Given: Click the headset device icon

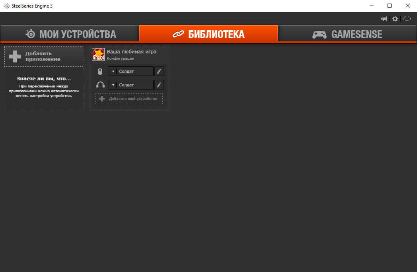Looking at the screenshot, I should pyautogui.click(x=100, y=85).
